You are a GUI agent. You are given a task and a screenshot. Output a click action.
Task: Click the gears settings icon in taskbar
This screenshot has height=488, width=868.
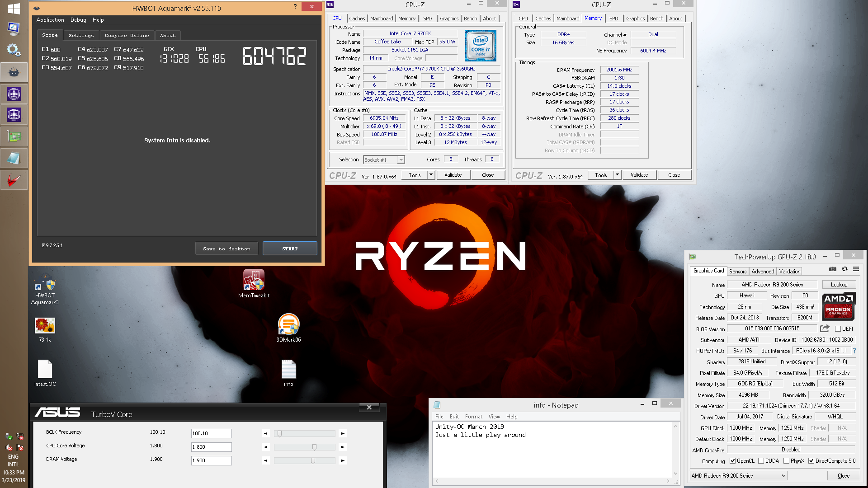coord(14,50)
